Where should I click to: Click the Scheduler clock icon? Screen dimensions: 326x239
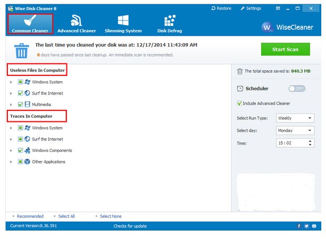coord(240,89)
